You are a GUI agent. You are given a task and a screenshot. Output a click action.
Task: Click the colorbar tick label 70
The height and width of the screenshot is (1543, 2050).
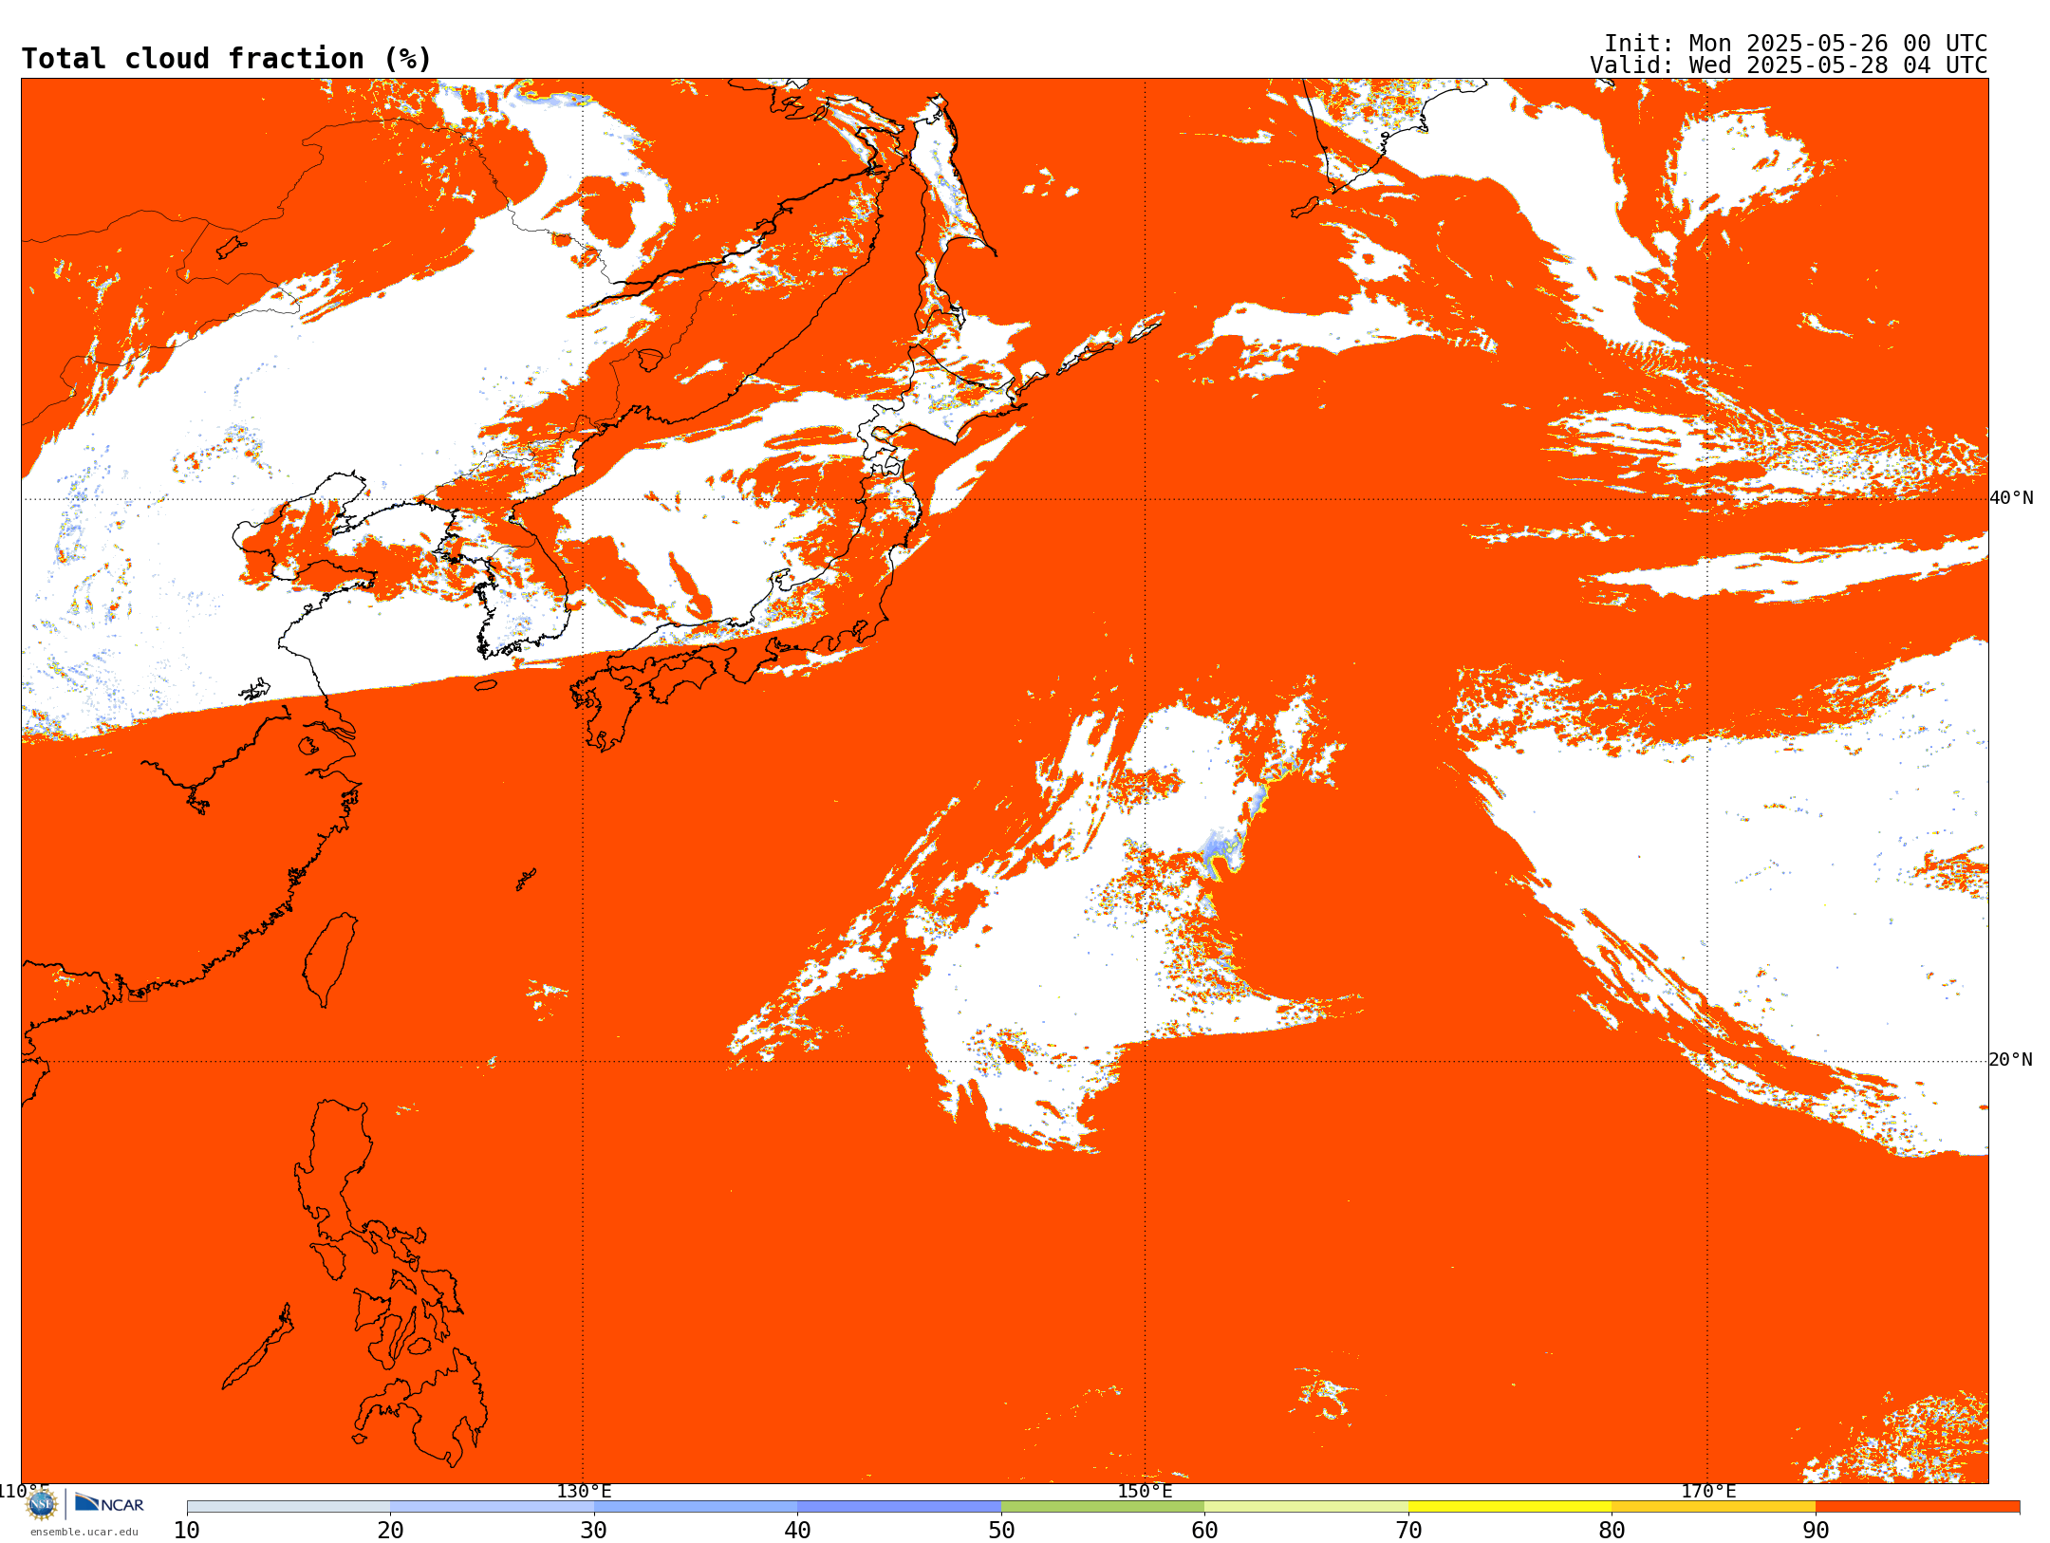coord(1408,1531)
